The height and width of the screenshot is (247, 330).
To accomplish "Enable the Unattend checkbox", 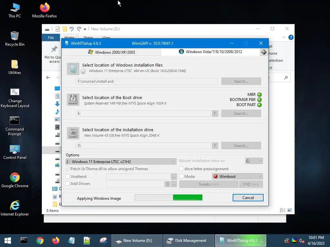I will [x=68, y=177].
